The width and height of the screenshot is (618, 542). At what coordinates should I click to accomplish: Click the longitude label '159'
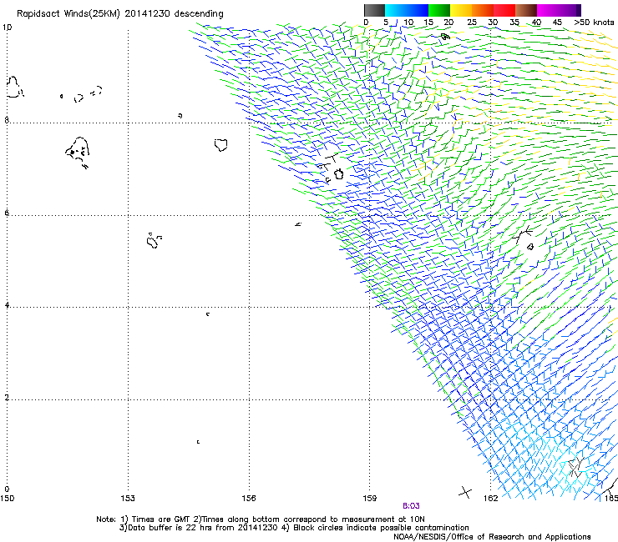click(369, 499)
